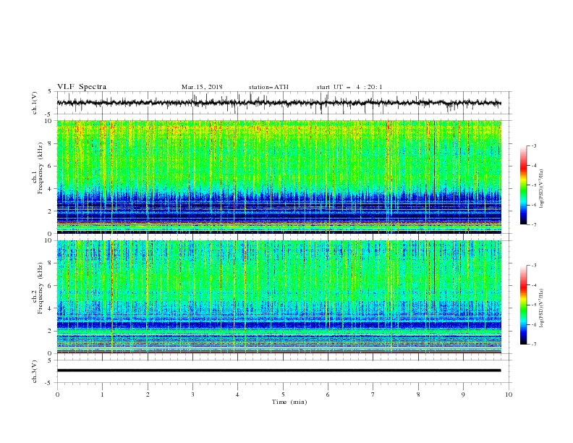Click the "2" tick on the time axis

click(148, 395)
